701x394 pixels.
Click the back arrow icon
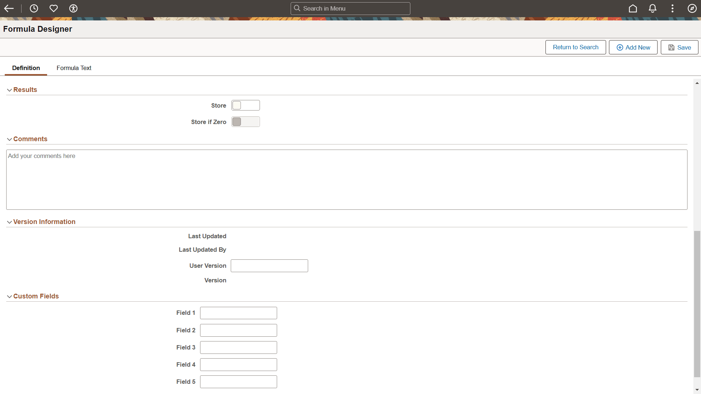(9, 8)
